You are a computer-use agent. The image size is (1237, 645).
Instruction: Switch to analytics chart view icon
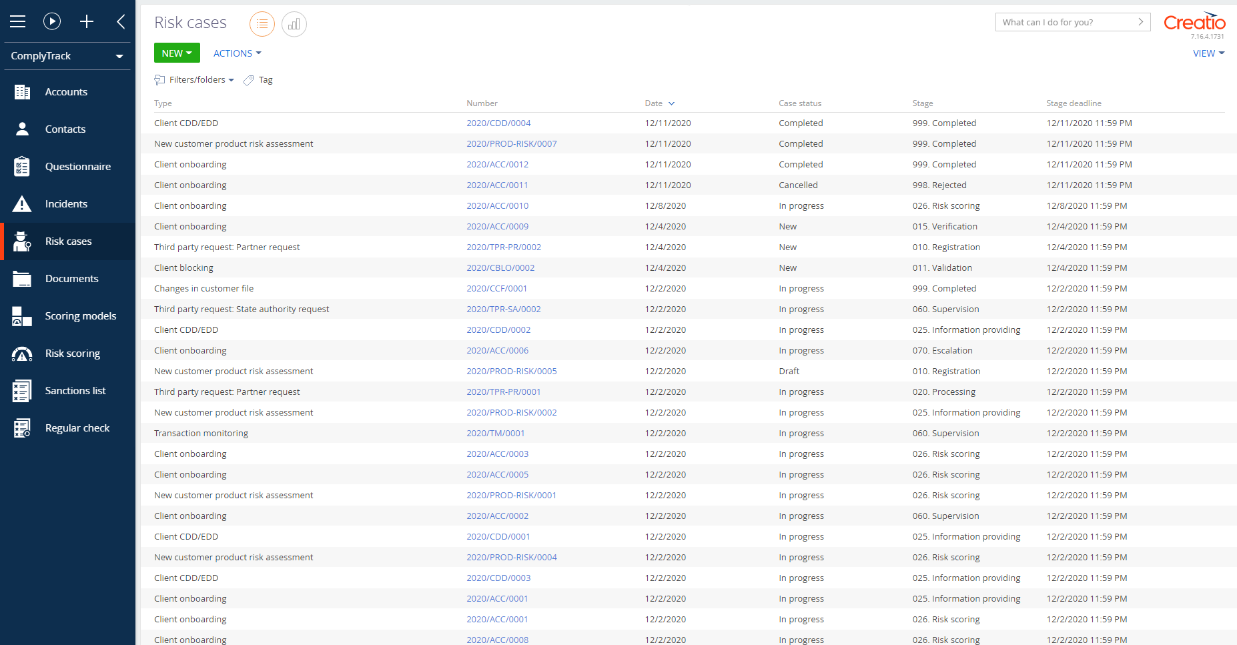(294, 24)
